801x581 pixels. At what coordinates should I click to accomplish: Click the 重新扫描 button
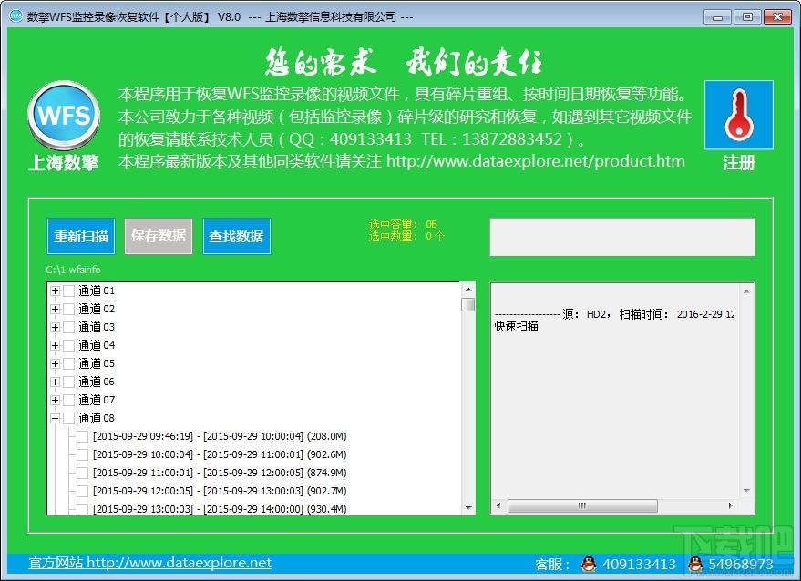click(81, 236)
